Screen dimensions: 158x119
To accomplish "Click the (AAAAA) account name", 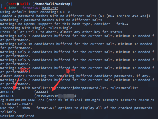I will (x=41, y=92).
